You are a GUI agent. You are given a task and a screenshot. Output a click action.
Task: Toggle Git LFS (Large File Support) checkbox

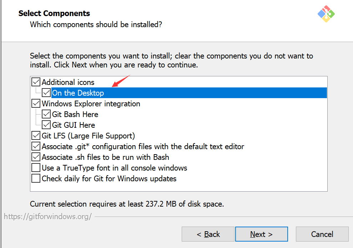[36, 136]
